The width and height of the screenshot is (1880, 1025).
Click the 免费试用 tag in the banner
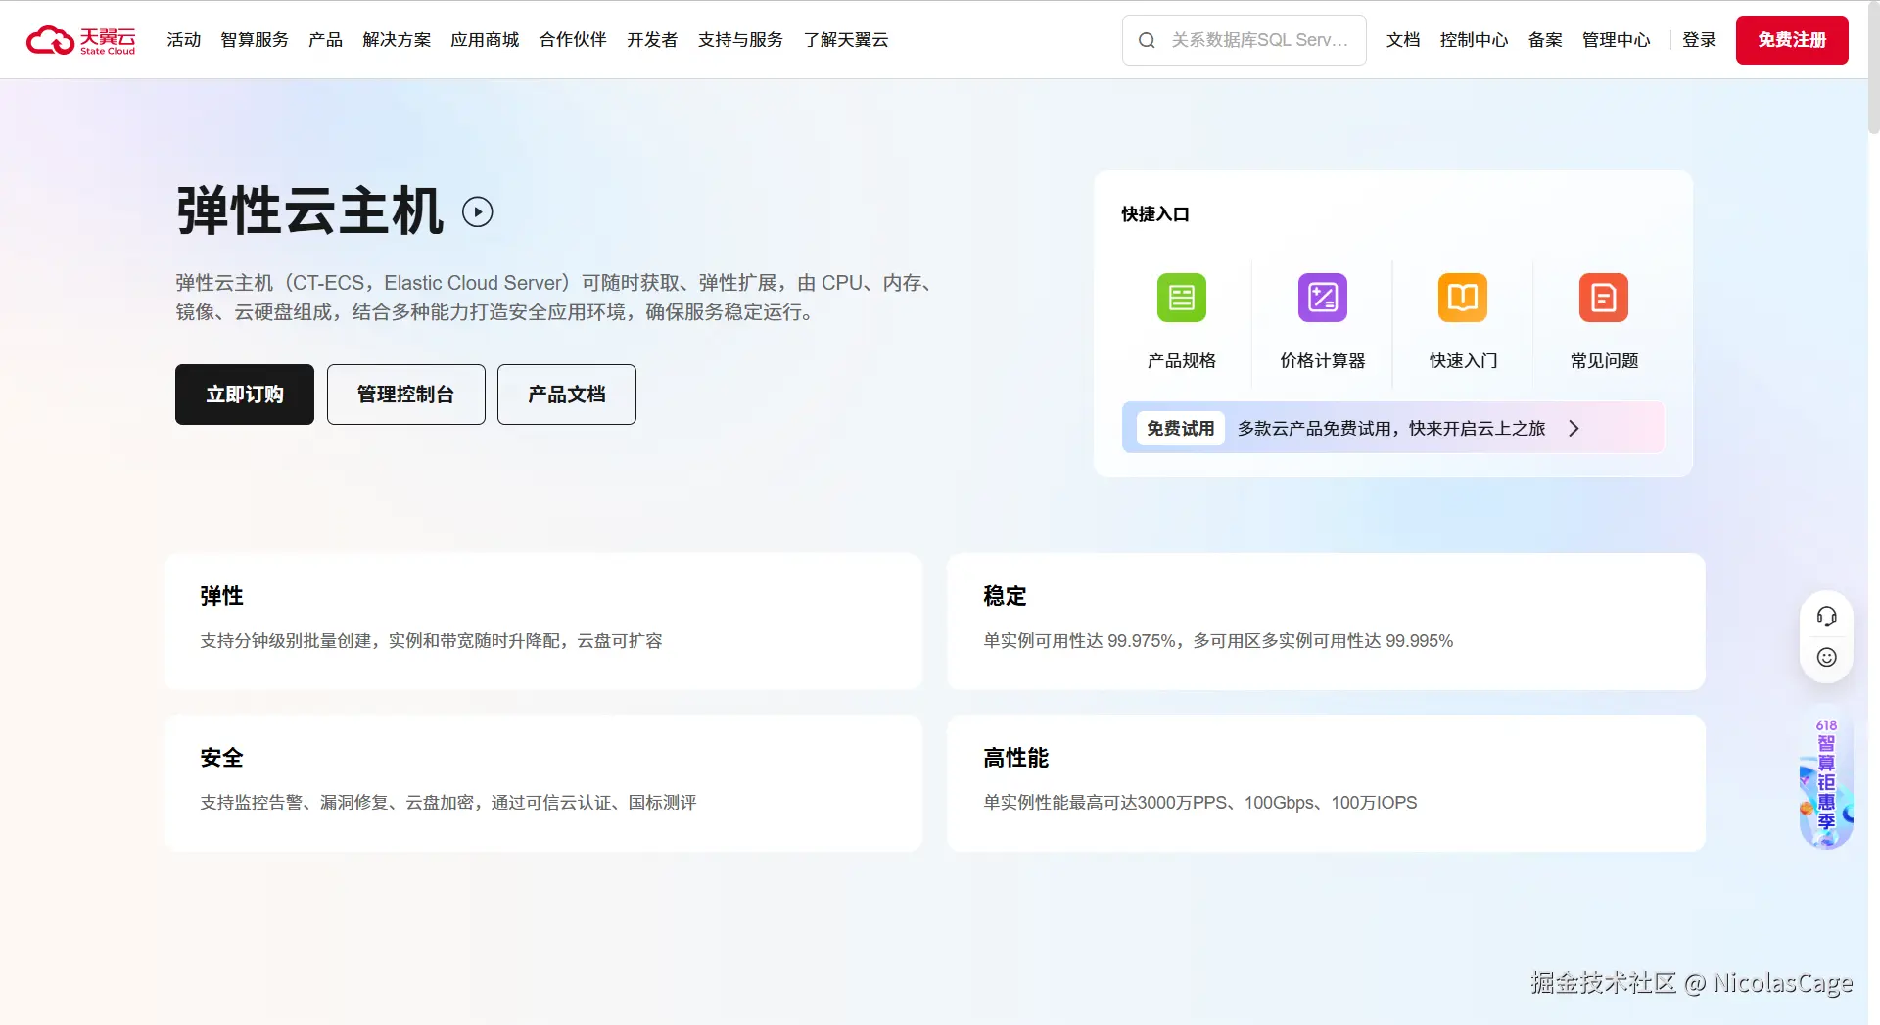coord(1180,428)
